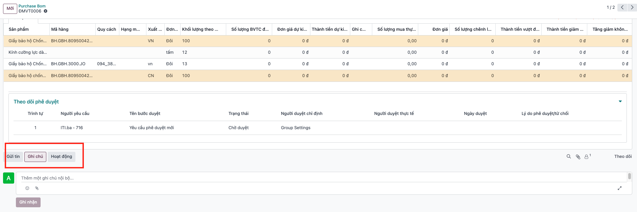
Task: Search messages with the chatter magnifier icon
Action: (569, 157)
